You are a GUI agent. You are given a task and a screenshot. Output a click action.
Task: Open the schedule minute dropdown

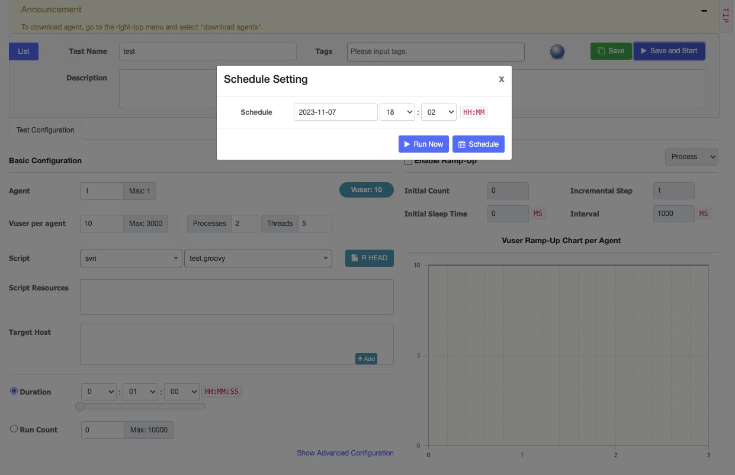tap(438, 112)
